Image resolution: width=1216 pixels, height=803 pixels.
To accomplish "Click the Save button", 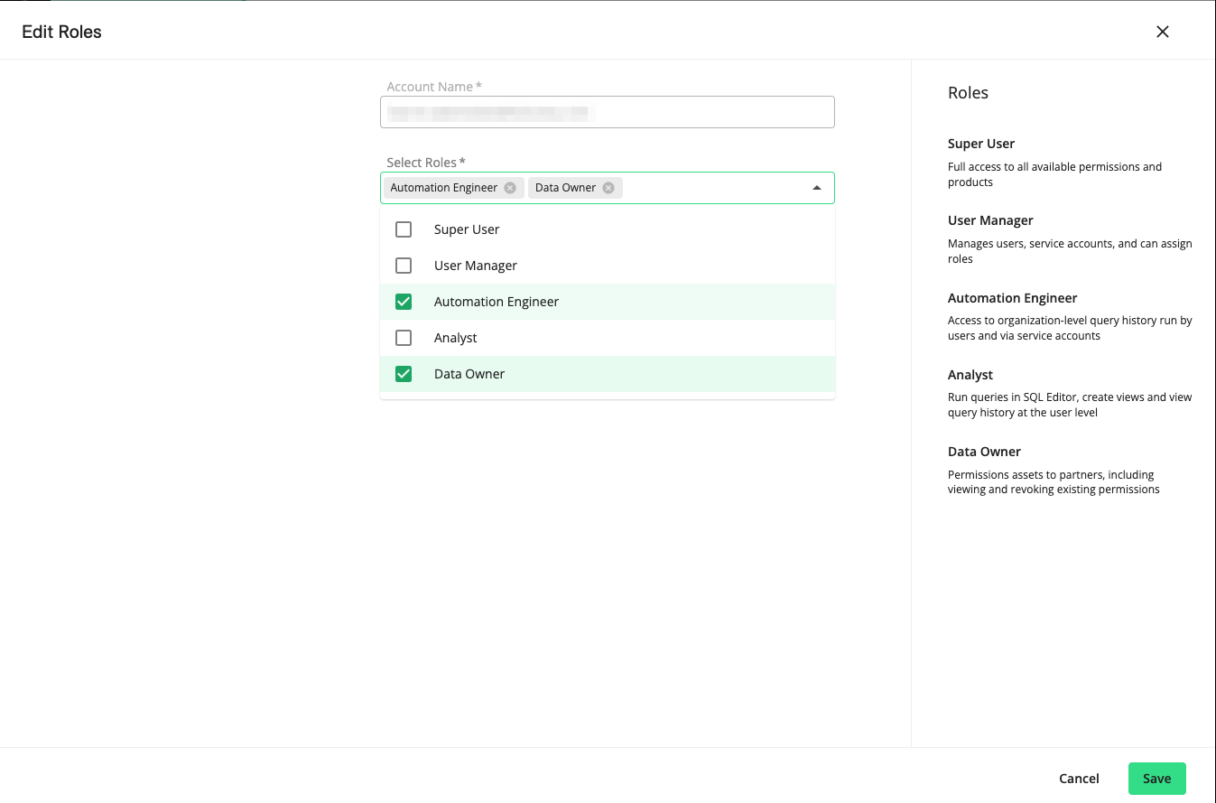I will (1157, 779).
